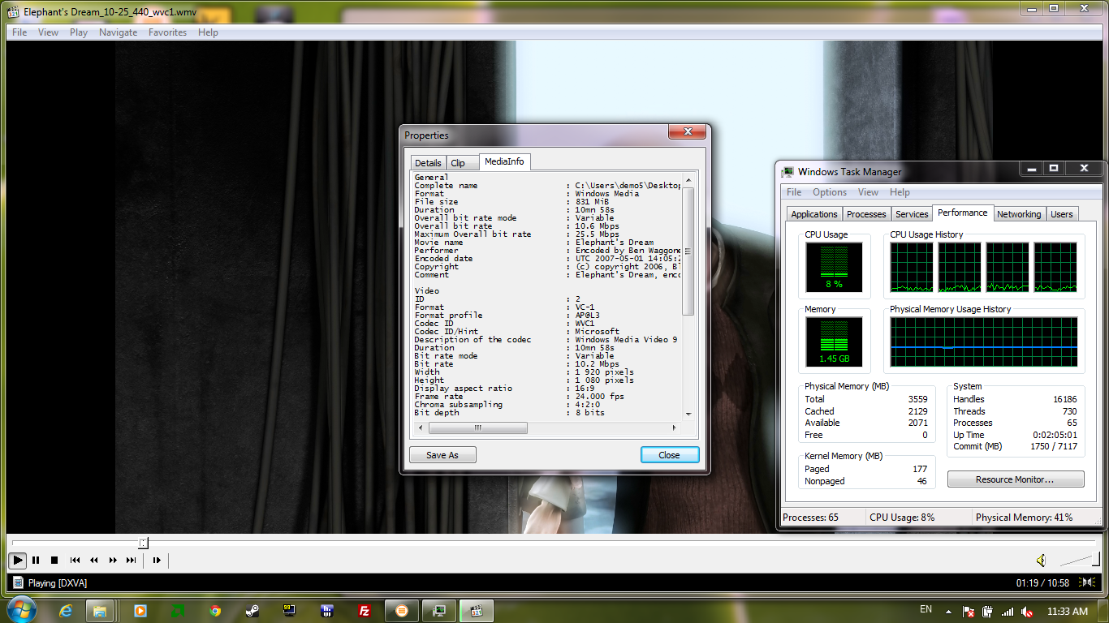This screenshot has width=1109, height=623.
Task: Launch Internet Explorer from taskbar
Action: pos(67,610)
